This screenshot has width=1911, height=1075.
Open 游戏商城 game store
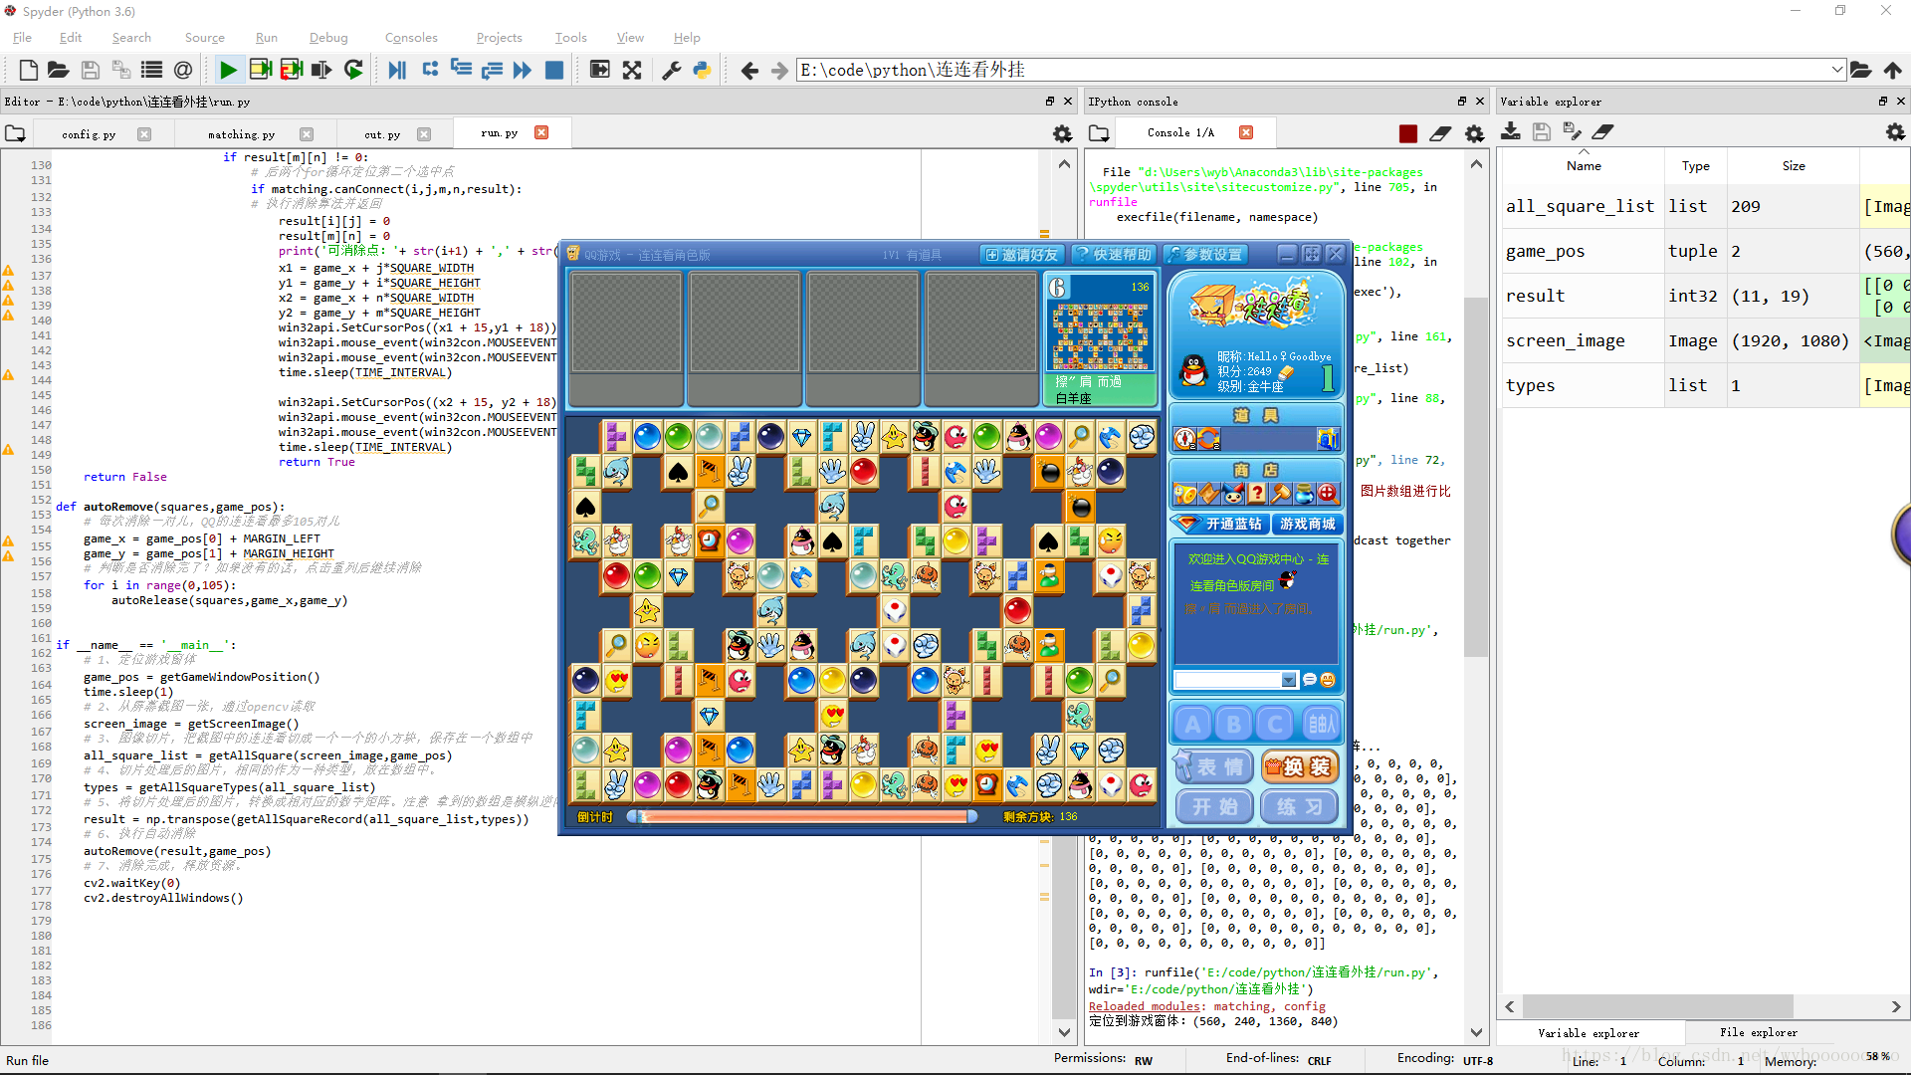pos(1308,524)
